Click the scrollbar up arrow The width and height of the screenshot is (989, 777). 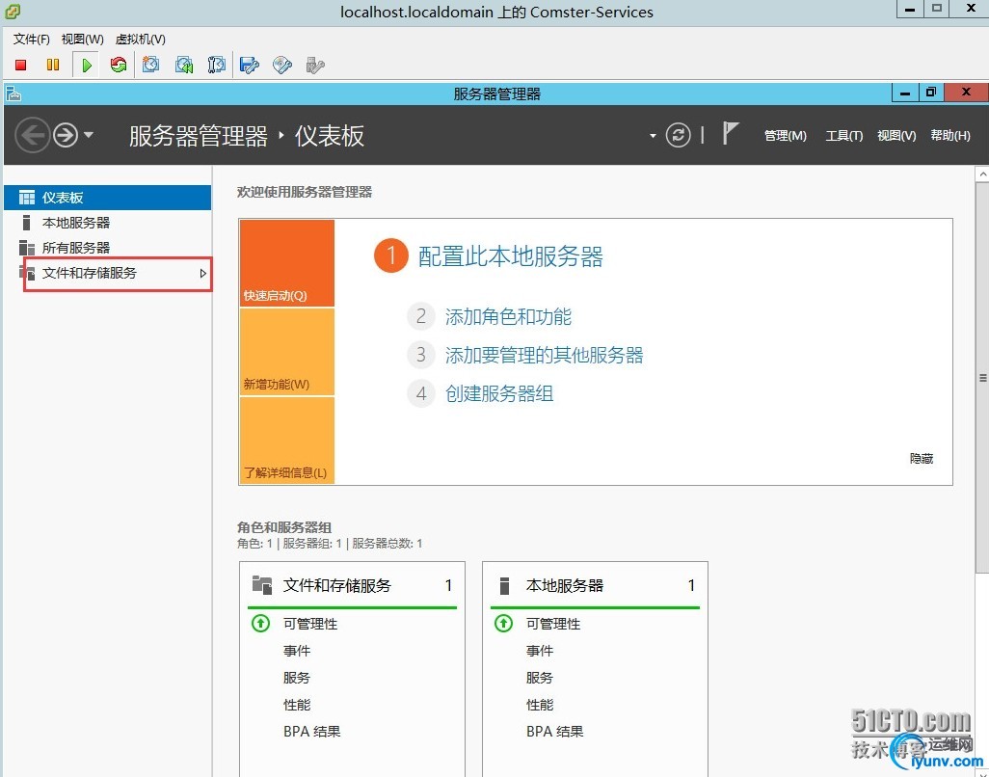point(982,174)
